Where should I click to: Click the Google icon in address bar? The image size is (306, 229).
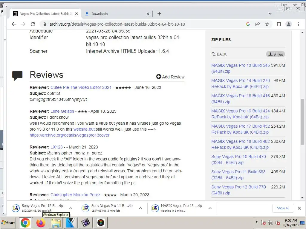248,24
